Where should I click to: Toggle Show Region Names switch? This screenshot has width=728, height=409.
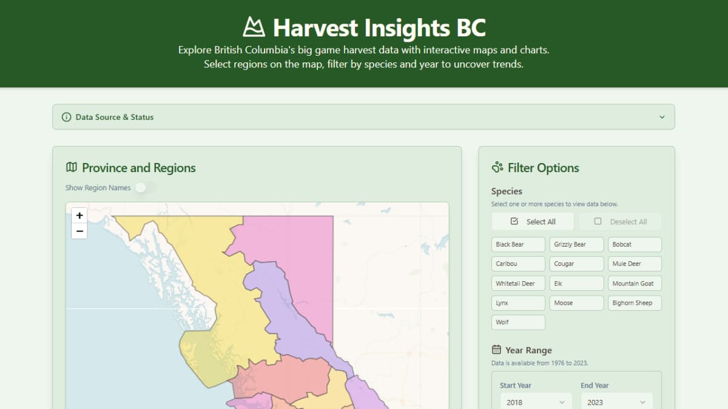click(x=145, y=188)
